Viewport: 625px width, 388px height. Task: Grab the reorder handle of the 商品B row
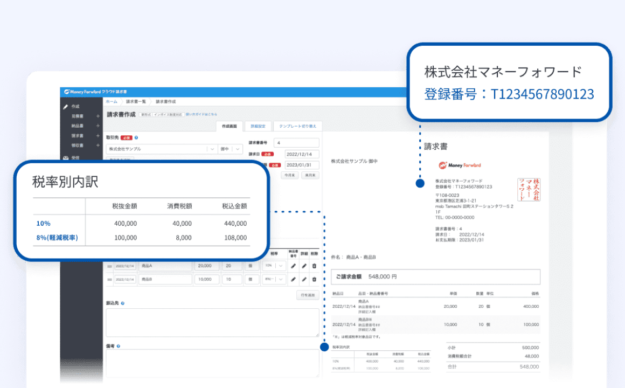(109, 280)
